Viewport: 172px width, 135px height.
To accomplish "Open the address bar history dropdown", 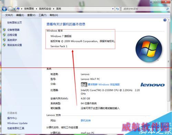I will (x=113, y=9).
